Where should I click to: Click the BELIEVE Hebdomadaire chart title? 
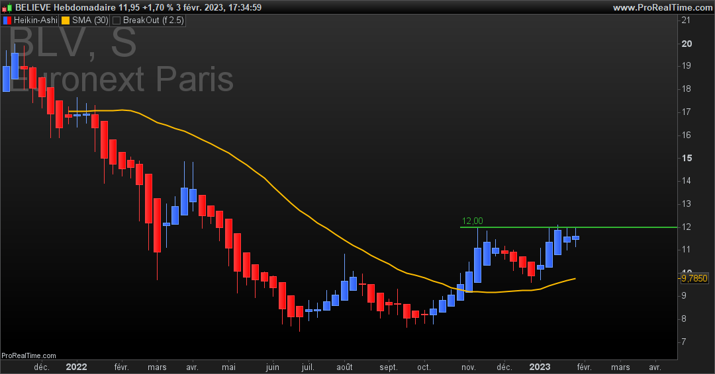coord(65,7)
